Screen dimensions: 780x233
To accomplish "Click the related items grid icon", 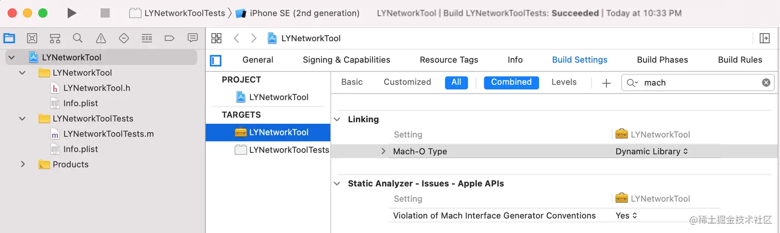I will [x=217, y=38].
